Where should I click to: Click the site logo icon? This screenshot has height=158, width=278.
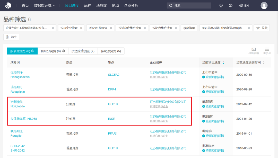[x=8, y=5]
